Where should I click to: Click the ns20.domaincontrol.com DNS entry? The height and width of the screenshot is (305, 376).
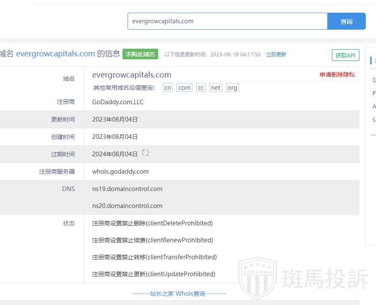point(127,206)
